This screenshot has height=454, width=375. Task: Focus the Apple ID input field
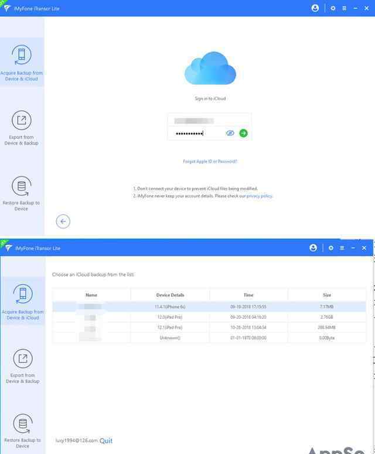[x=209, y=121]
